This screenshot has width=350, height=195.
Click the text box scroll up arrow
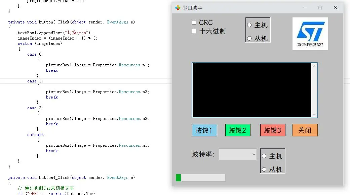314,66
